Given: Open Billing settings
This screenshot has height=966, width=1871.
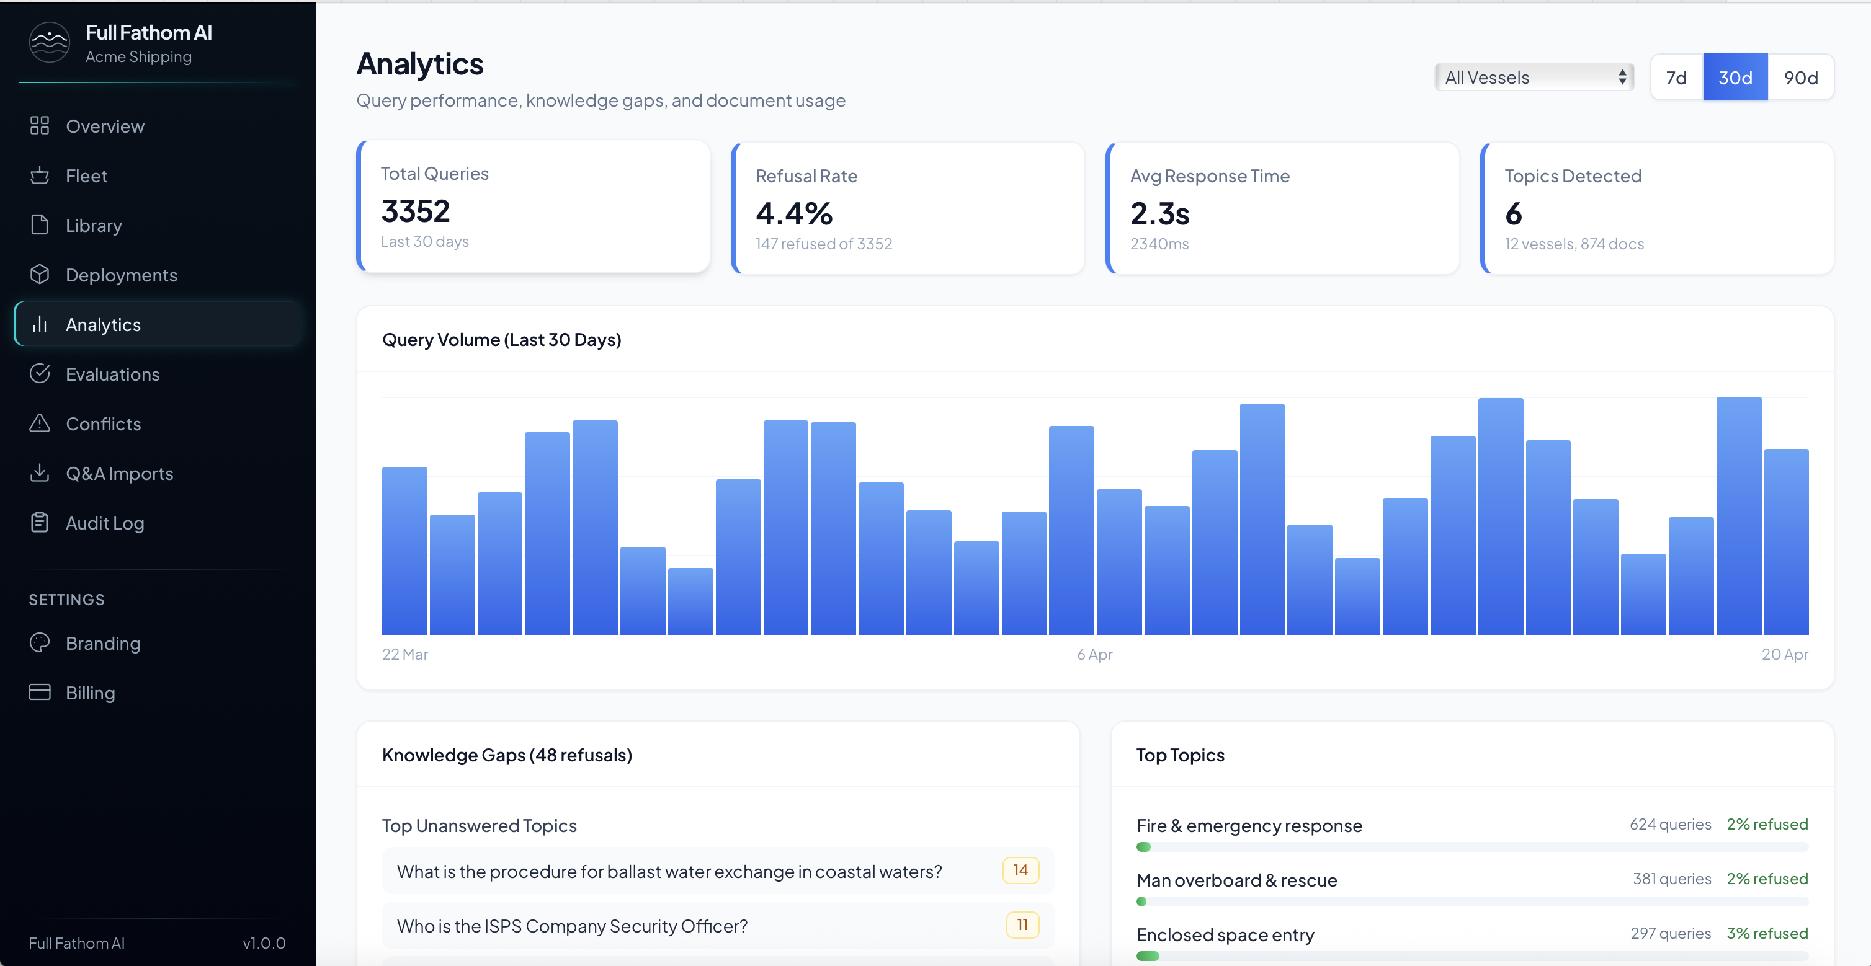Looking at the screenshot, I should tap(158, 693).
